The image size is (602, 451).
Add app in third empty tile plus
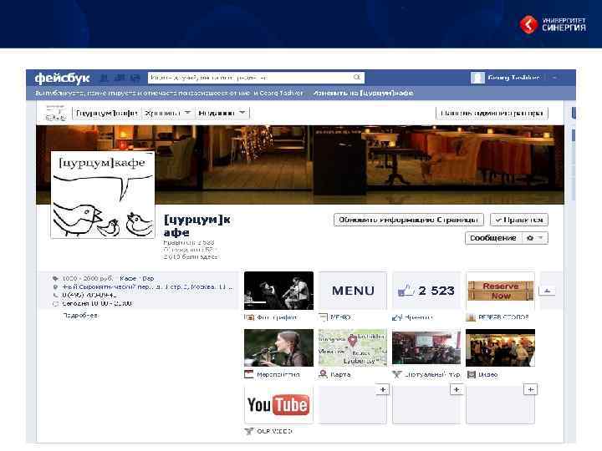(x=530, y=390)
